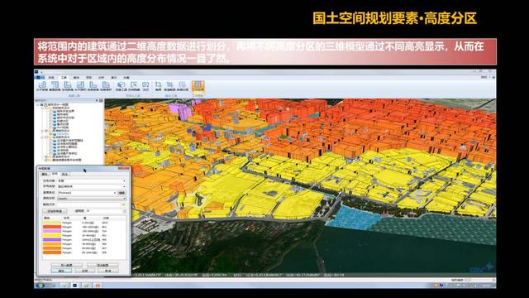Open the second dropdown in the thematic dialog
This screenshot has width=529, height=298.
coord(92,186)
